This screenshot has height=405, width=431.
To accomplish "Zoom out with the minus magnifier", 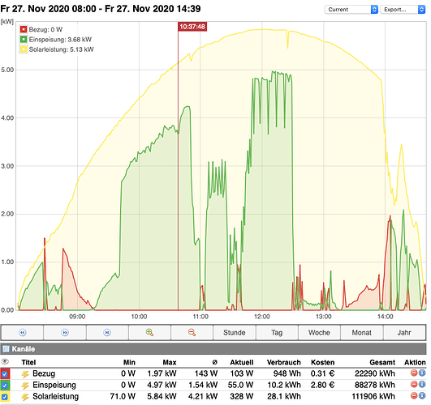I will (192, 333).
